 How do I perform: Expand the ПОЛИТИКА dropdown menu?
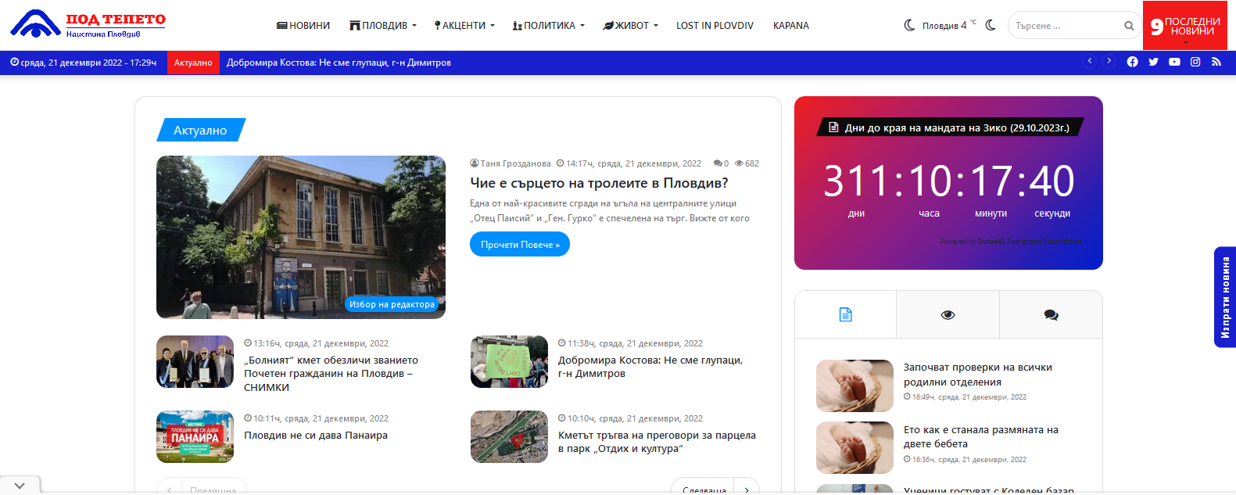548,26
